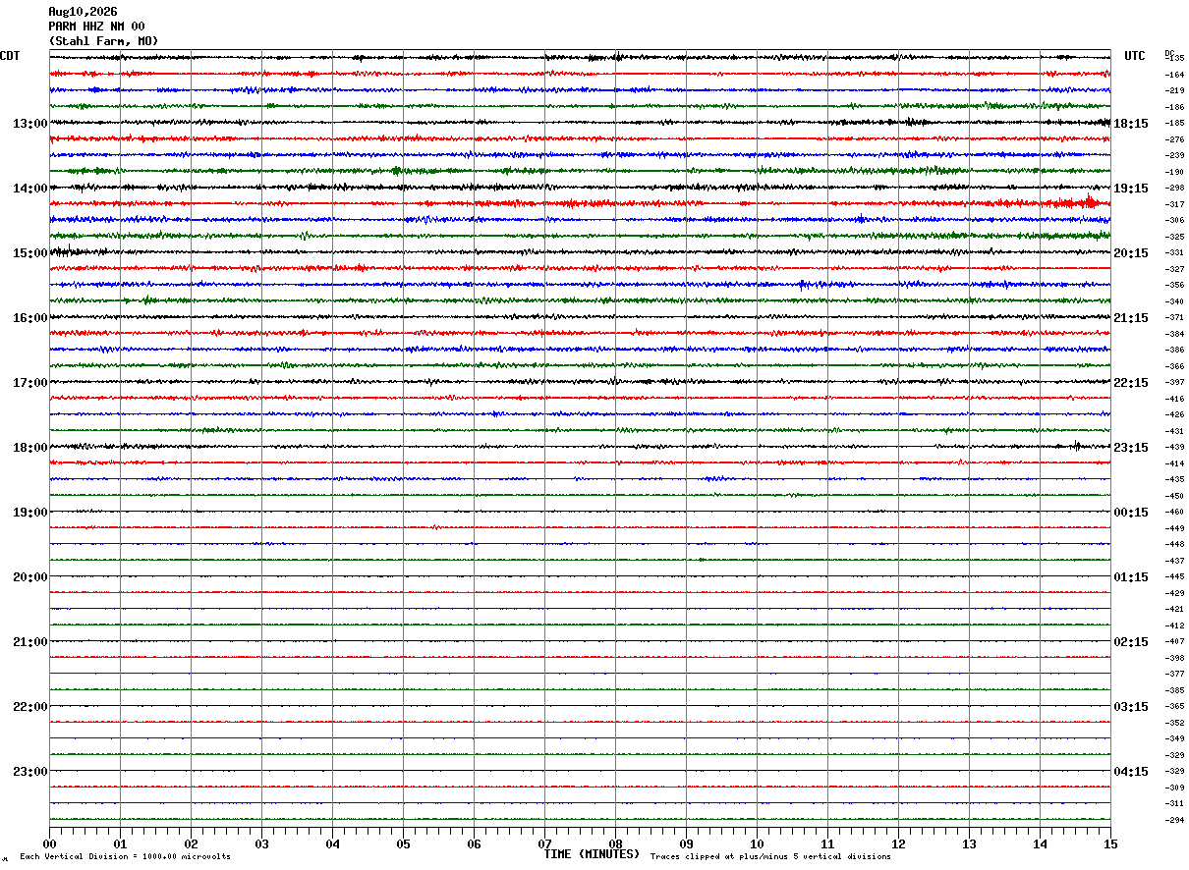
Task: Click the date text "Aug10,2026"
Action: [83, 12]
